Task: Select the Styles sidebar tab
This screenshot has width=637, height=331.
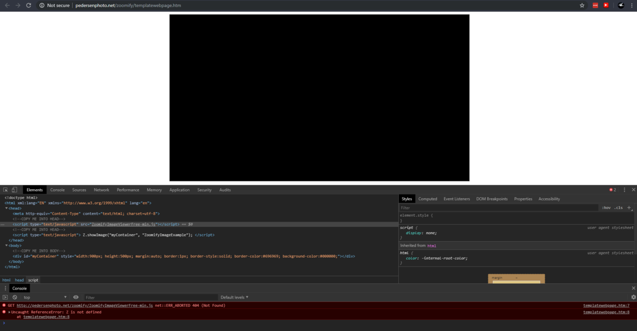Action: (407, 199)
